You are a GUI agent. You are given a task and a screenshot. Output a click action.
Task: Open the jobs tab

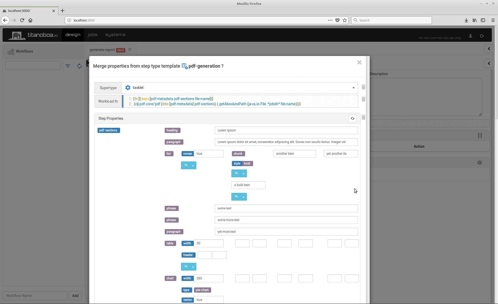click(x=92, y=35)
